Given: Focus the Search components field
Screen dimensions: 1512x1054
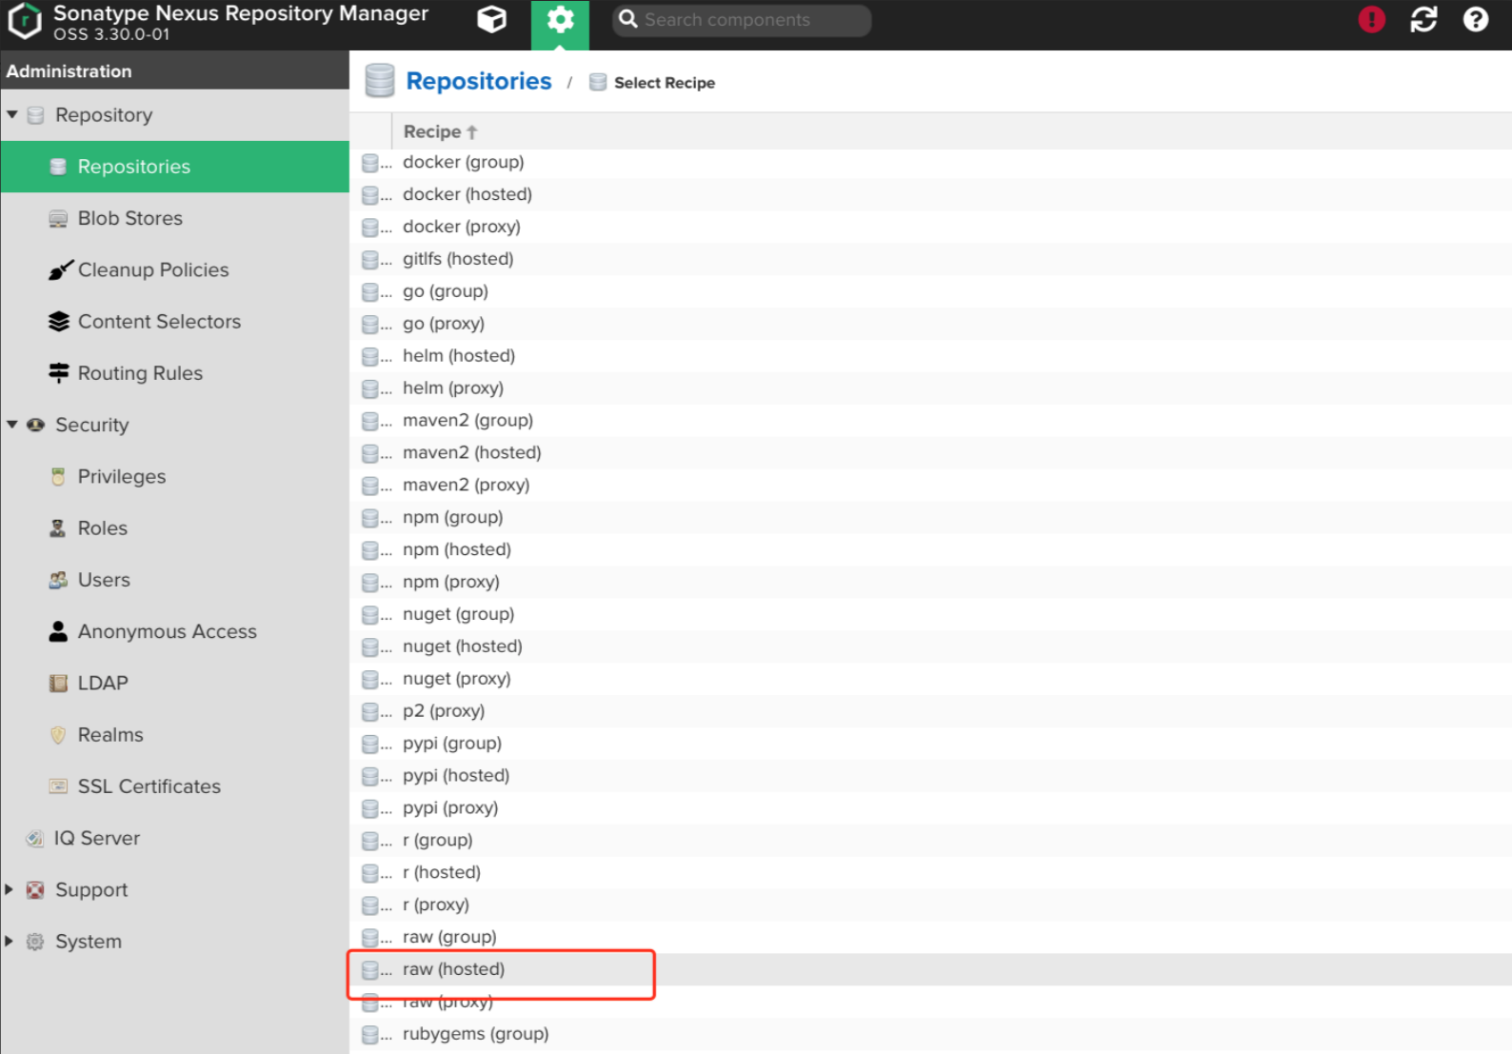Looking at the screenshot, I should (x=742, y=20).
